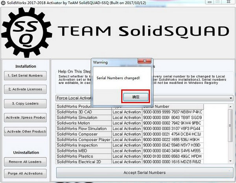236x183 pixels.
Task: Click the Purge All Activations button
Action: tap(25, 174)
